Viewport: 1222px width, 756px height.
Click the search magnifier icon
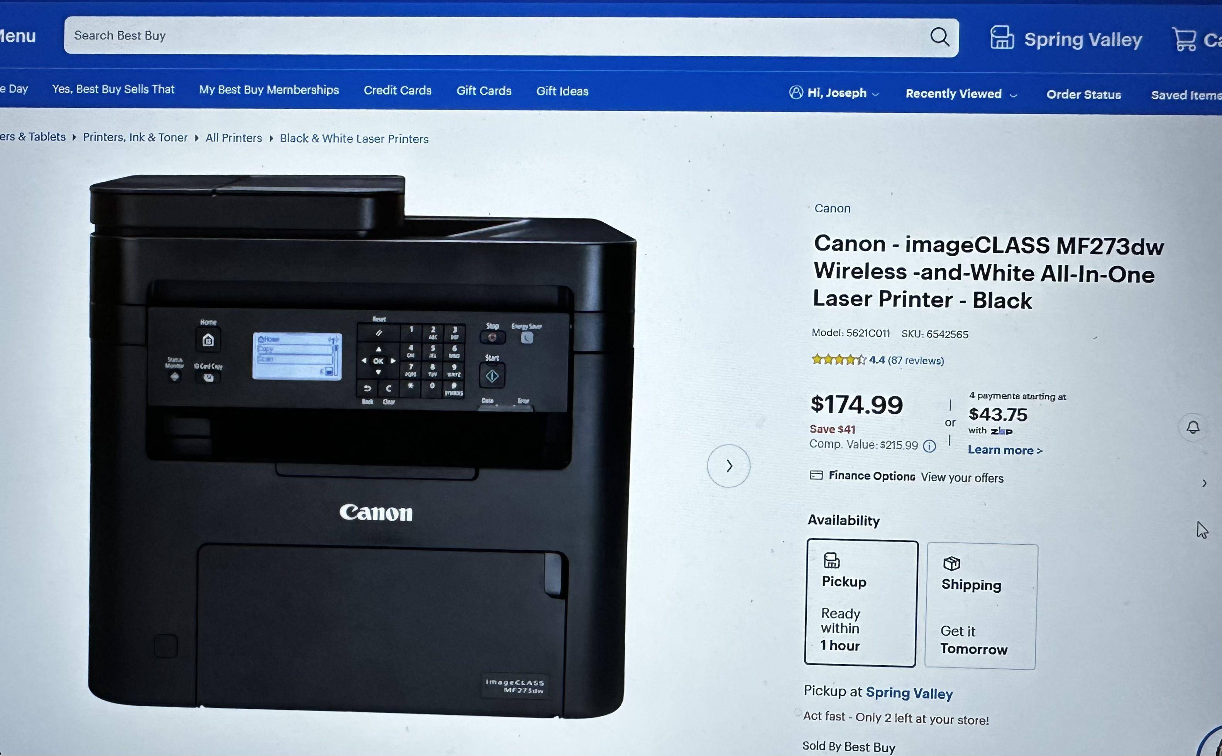tap(939, 37)
